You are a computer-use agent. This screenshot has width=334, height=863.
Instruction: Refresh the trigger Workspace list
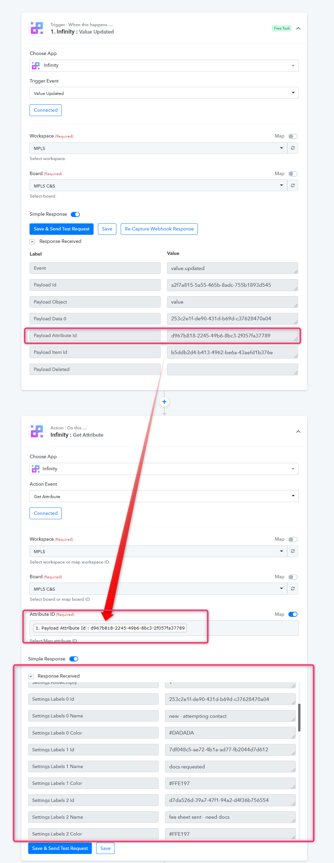point(293,148)
